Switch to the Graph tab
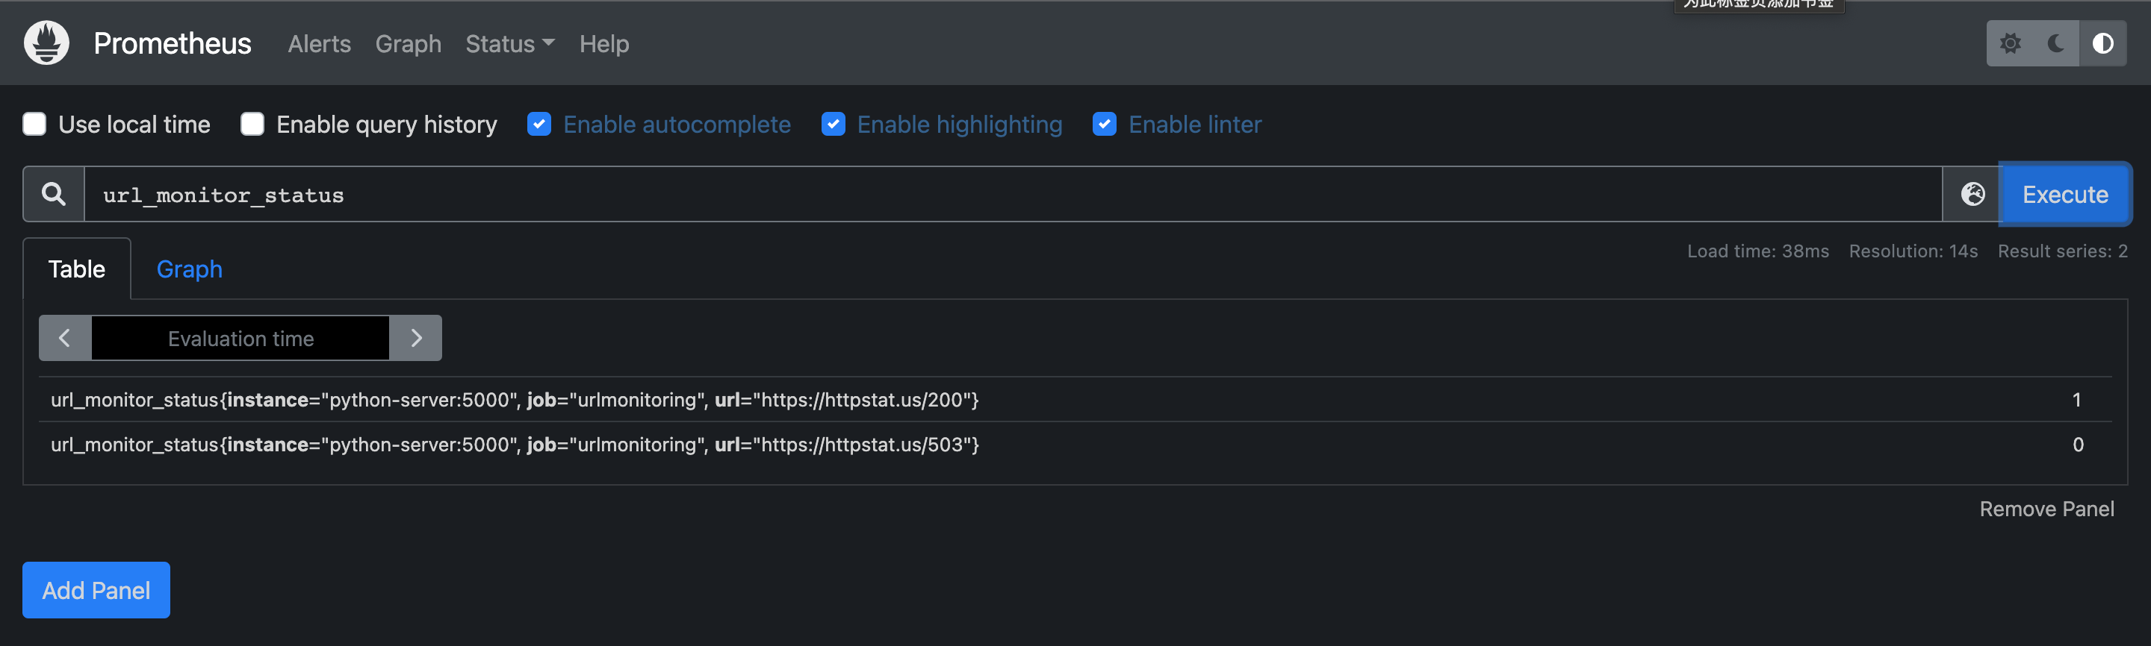Image resolution: width=2151 pixels, height=646 pixels. (189, 269)
